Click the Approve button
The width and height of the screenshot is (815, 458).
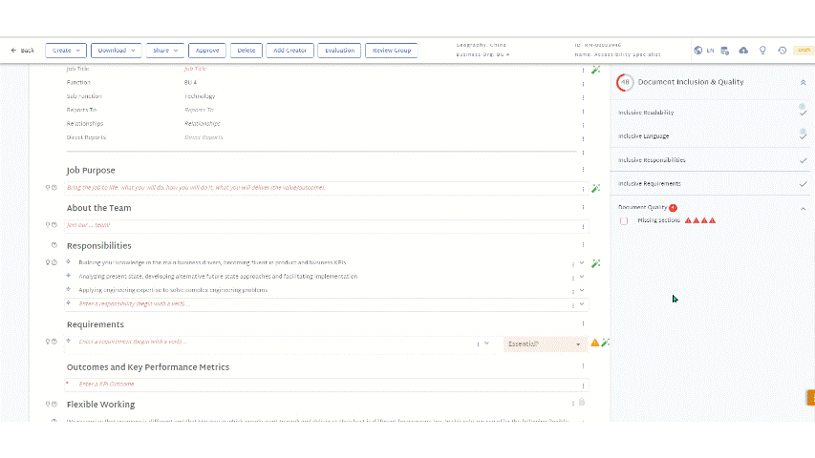tap(207, 51)
